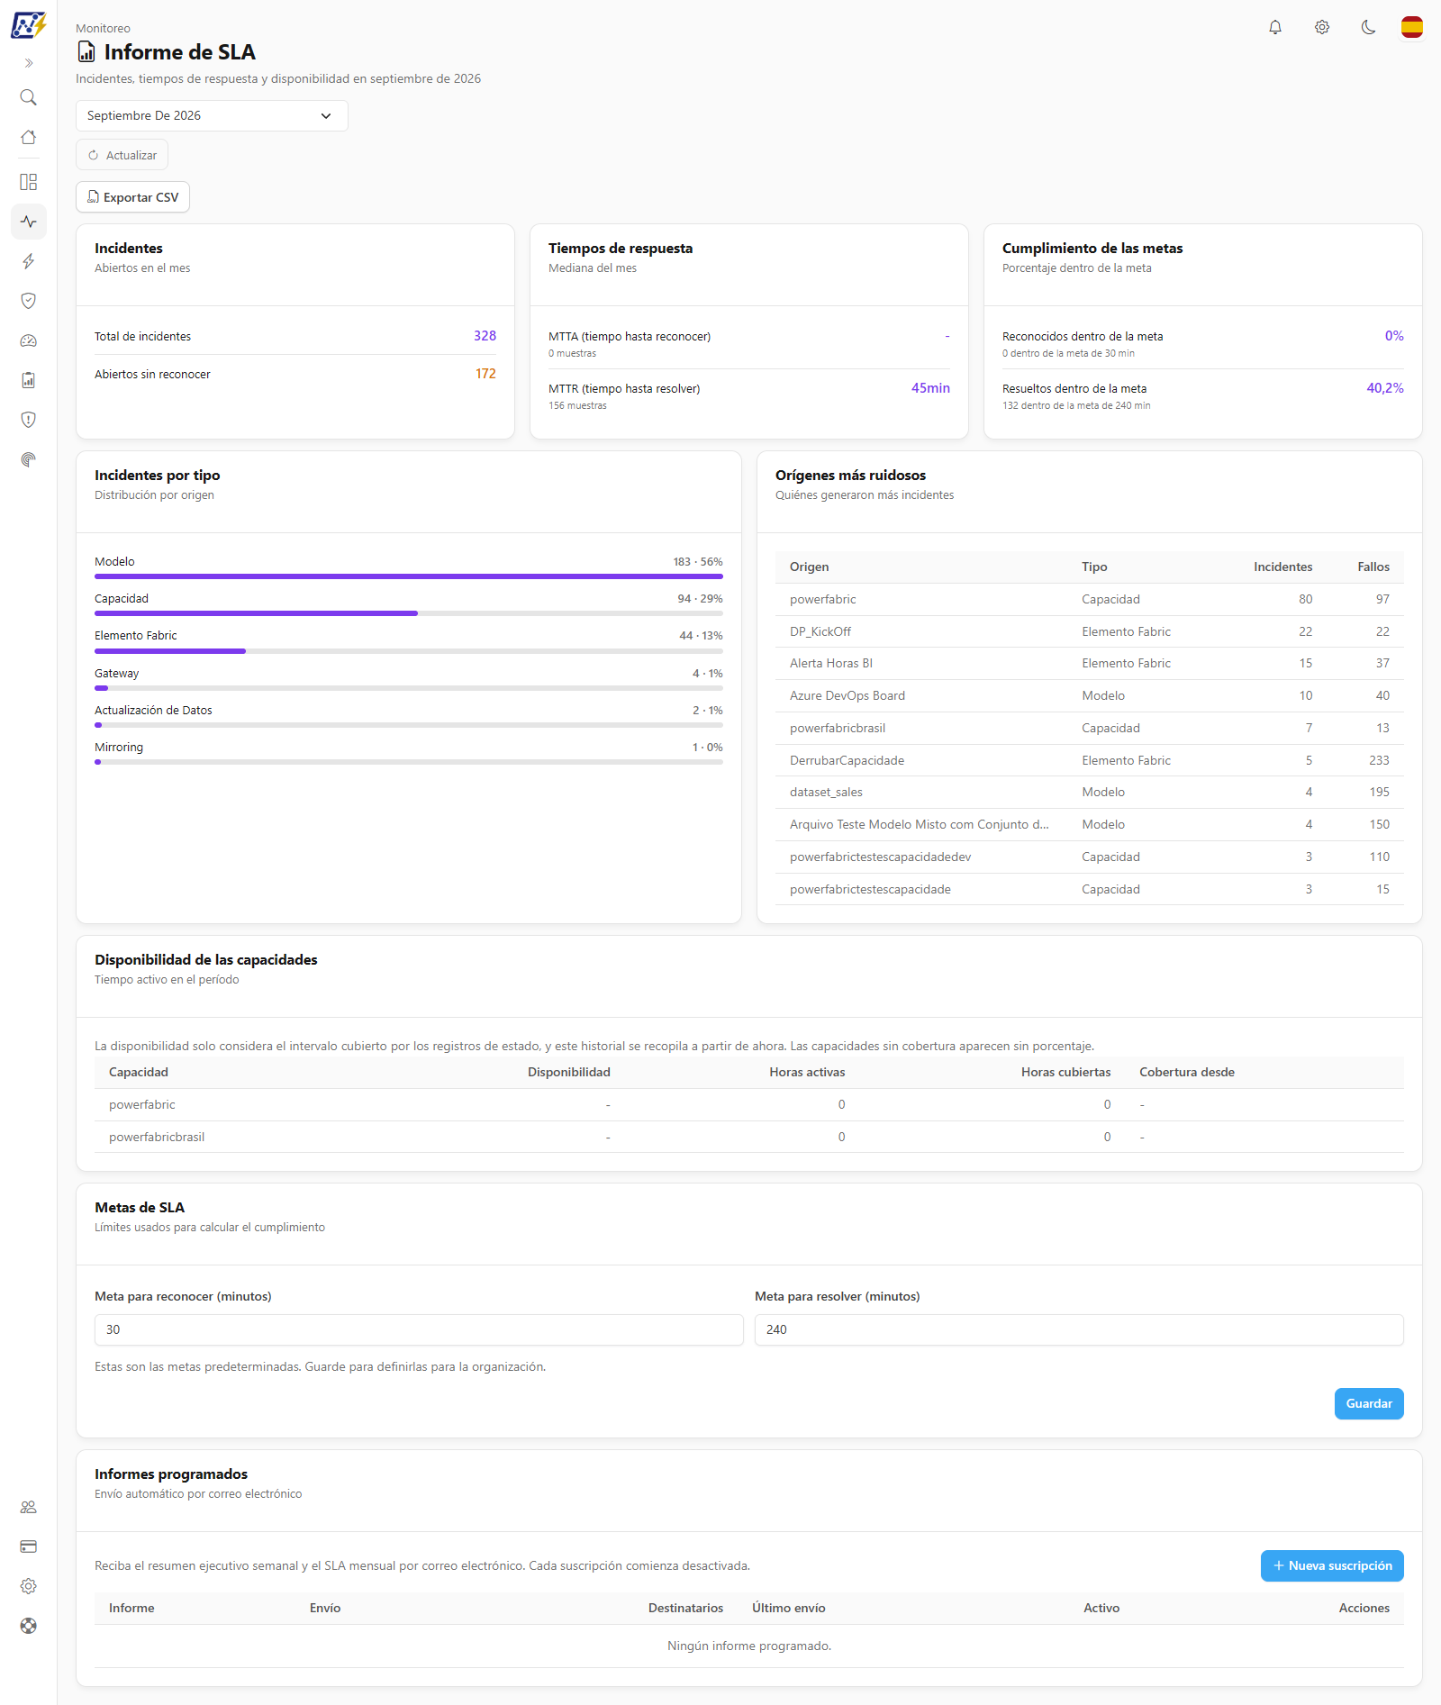Viewport: 1441px width, 1705px height.
Task: Toggle dark mode moon icon
Action: click(1369, 27)
